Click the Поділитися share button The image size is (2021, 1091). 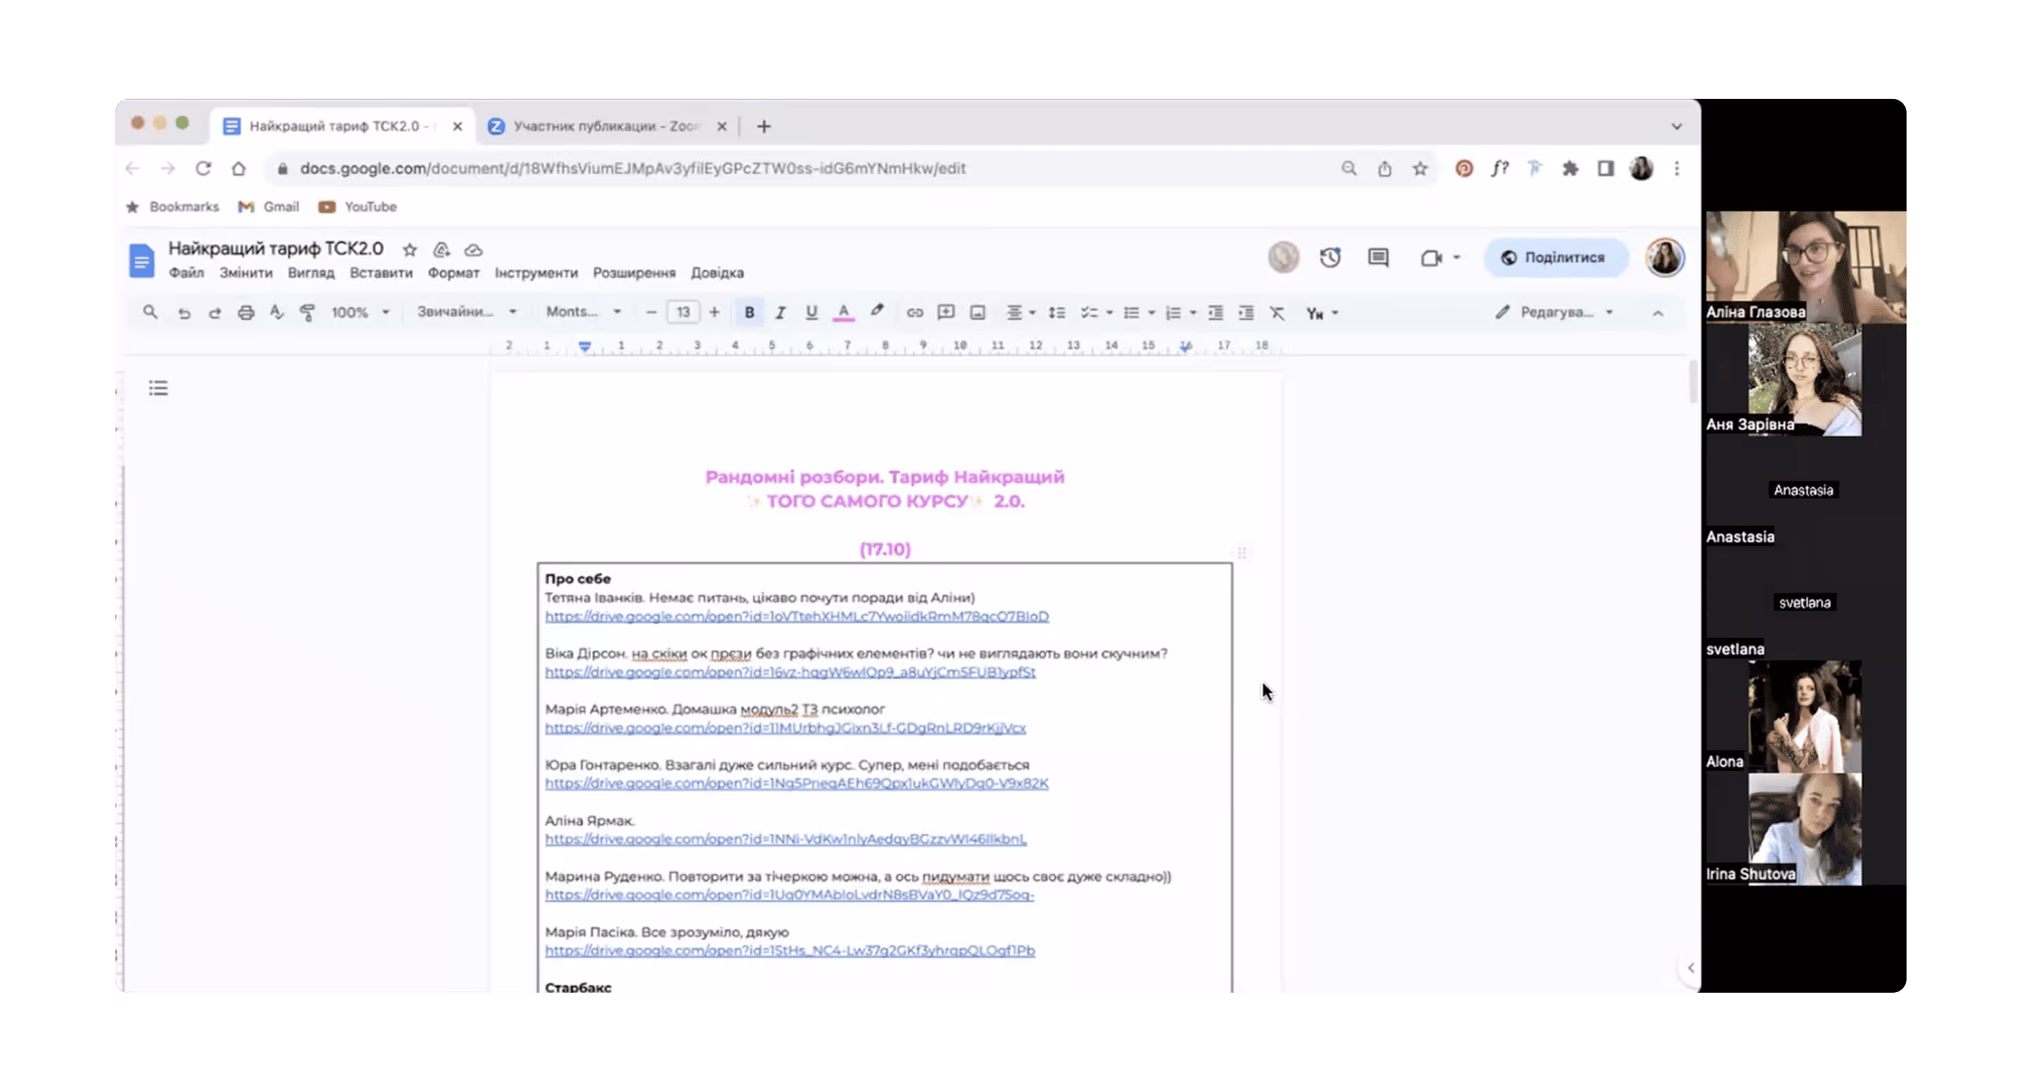1555,257
